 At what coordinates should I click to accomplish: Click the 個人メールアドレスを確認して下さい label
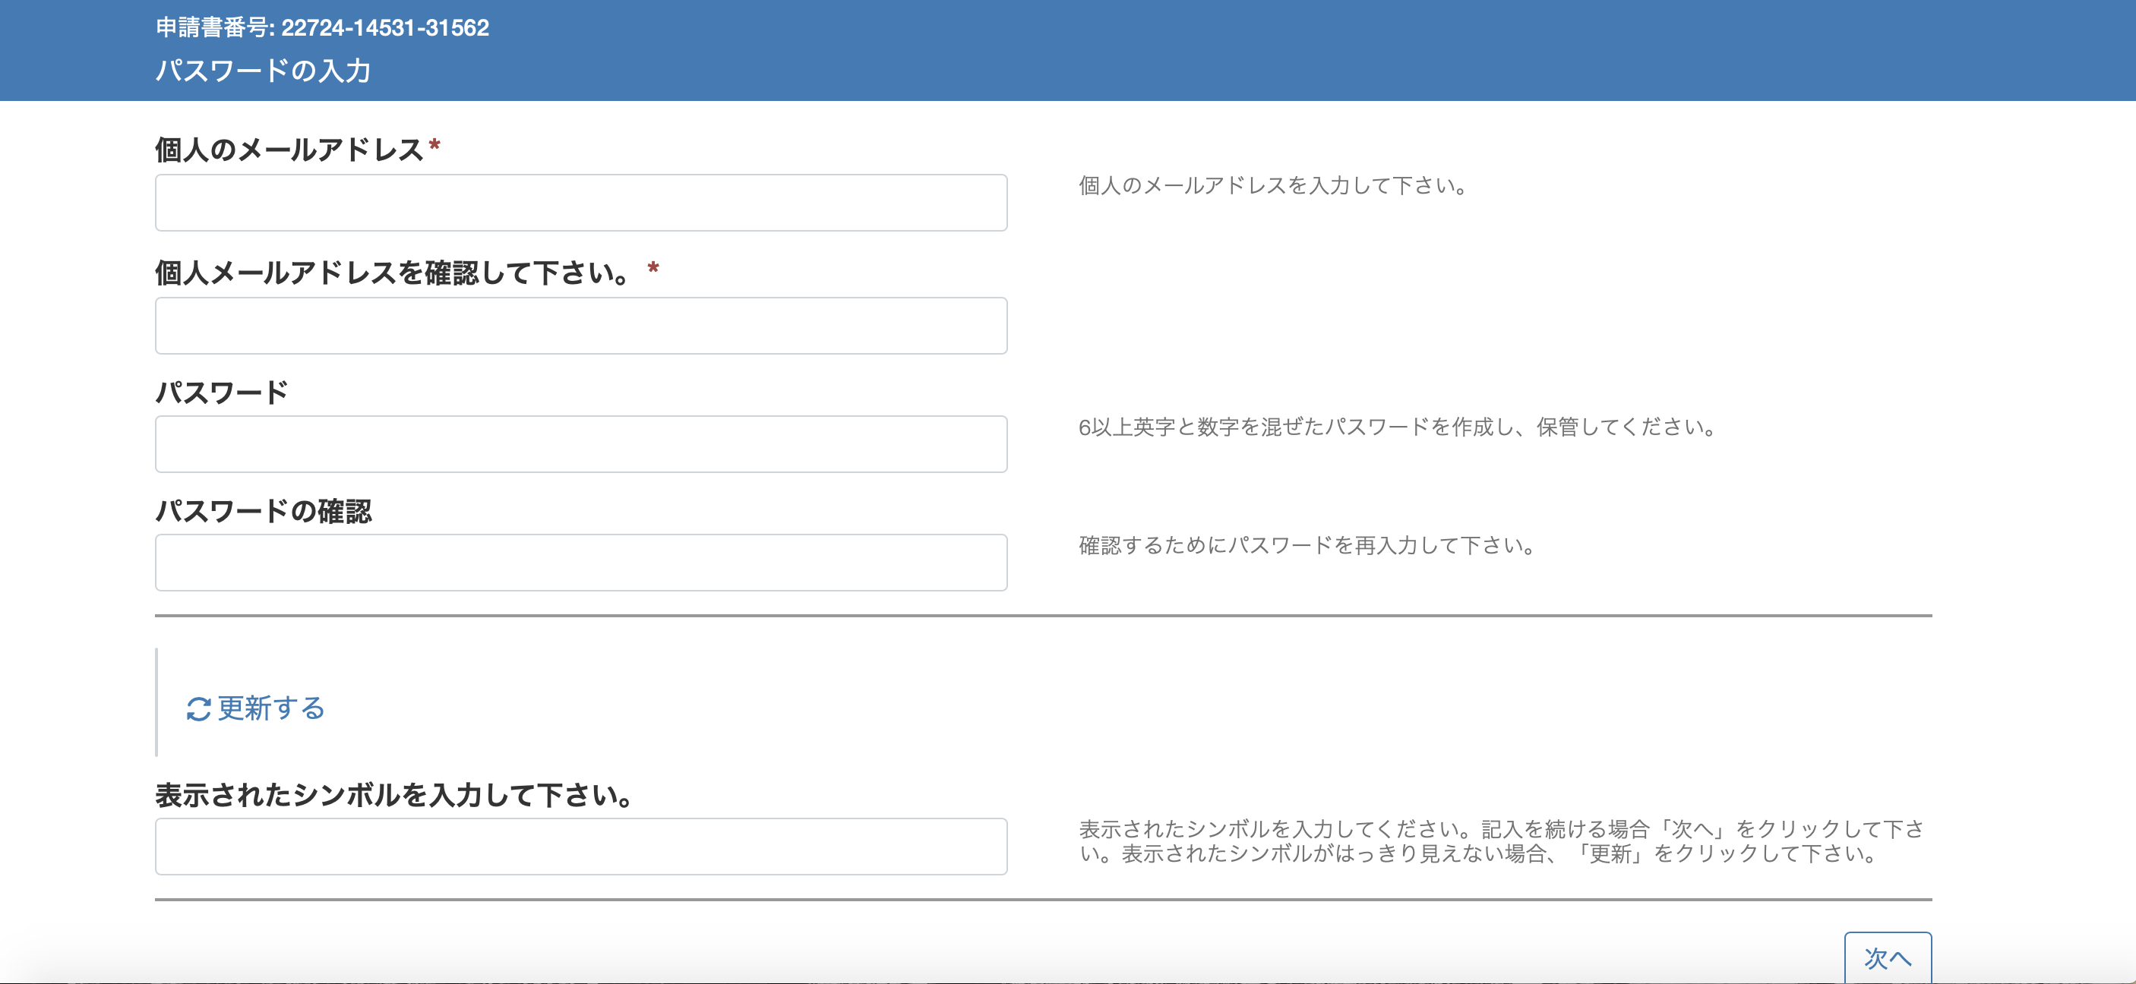(394, 273)
